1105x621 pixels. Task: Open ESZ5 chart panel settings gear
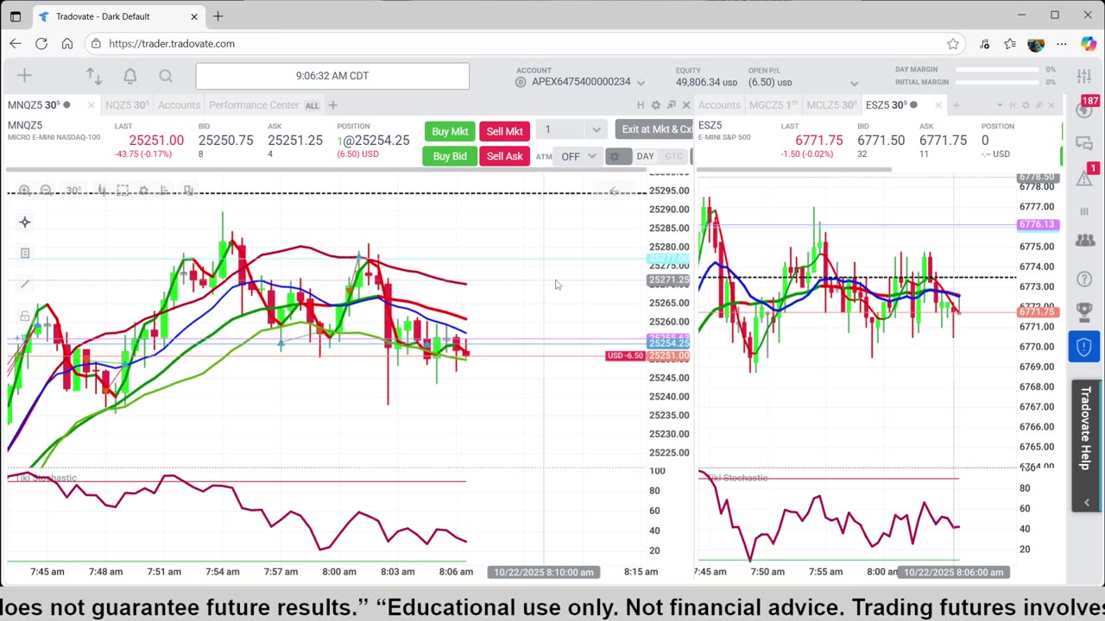1026,105
